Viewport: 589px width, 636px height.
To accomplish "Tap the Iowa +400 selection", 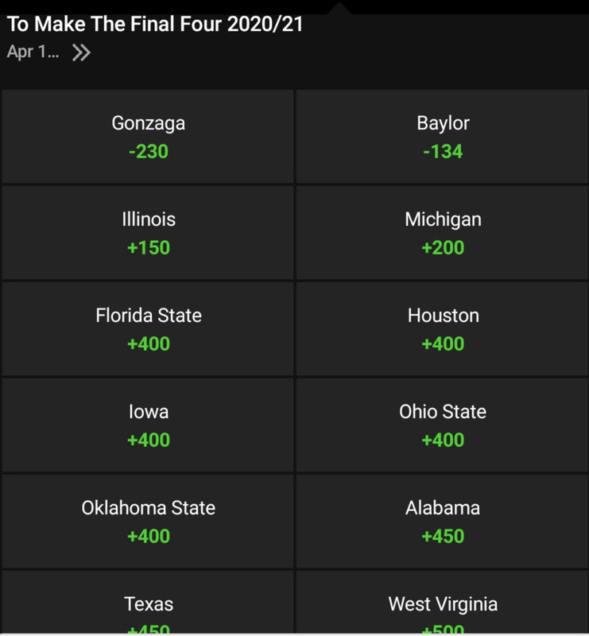I will [148, 425].
